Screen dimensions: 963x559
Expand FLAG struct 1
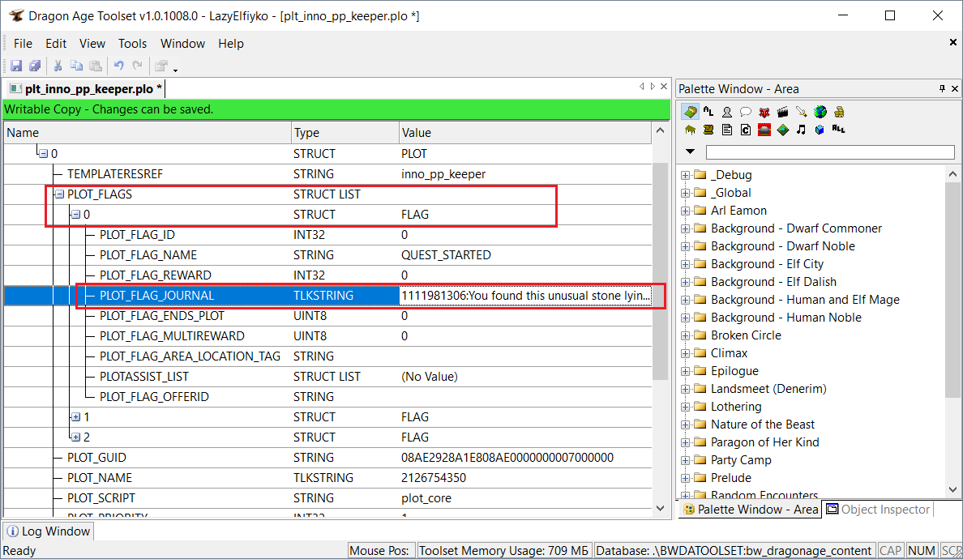point(75,417)
